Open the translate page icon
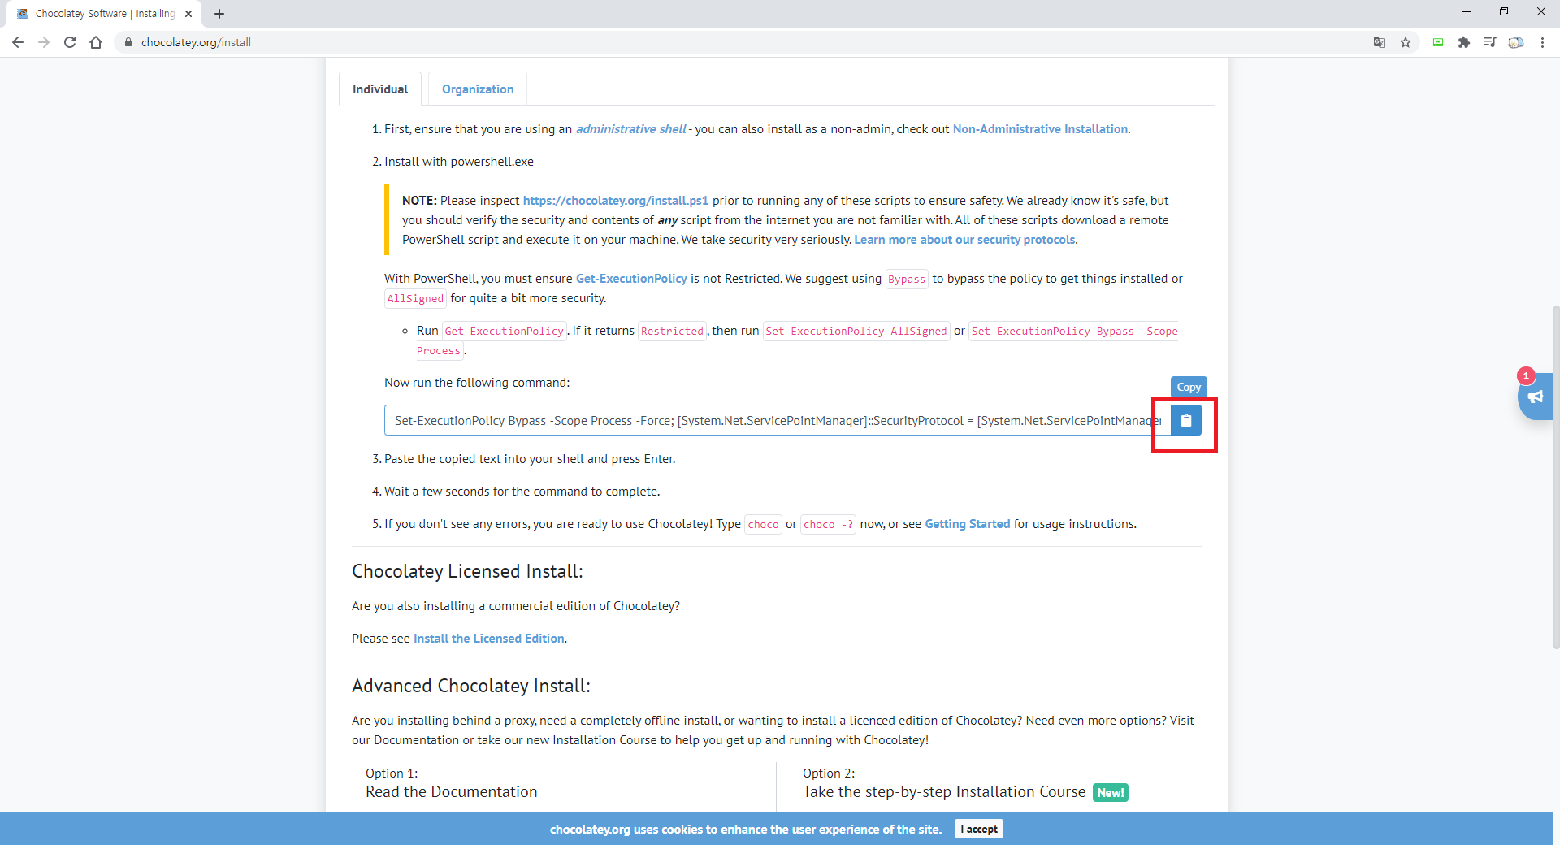Image resolution: width=1560 pixels, height=845 pixels. click(1380, 42)
